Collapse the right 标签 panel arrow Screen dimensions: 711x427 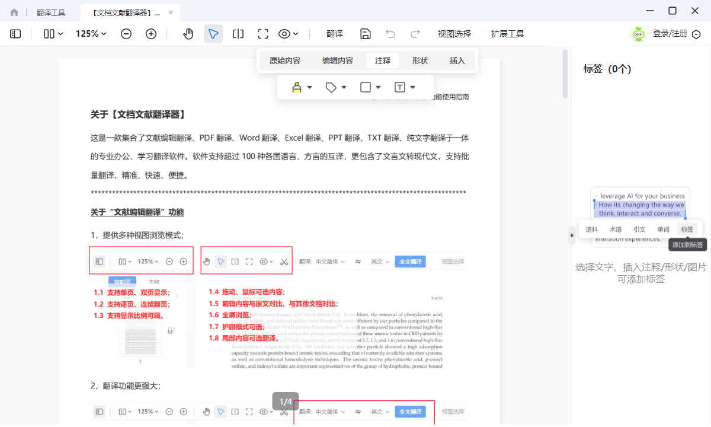tap(572, 235)
